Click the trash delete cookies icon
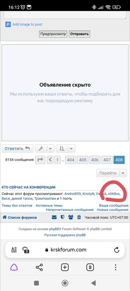The height and width of the screenshot is (291, 130). tap(79, 217)
